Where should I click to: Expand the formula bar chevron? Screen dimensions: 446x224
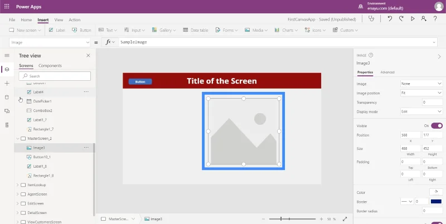(434, 42)
